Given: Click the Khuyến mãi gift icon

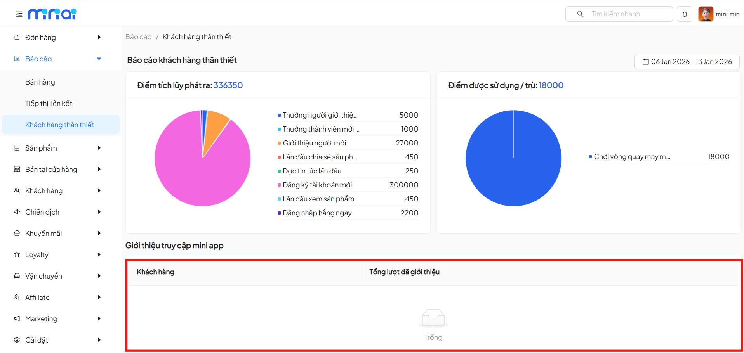Looking at the screenshot, I should pyautogui.click(x=17, y=233).
